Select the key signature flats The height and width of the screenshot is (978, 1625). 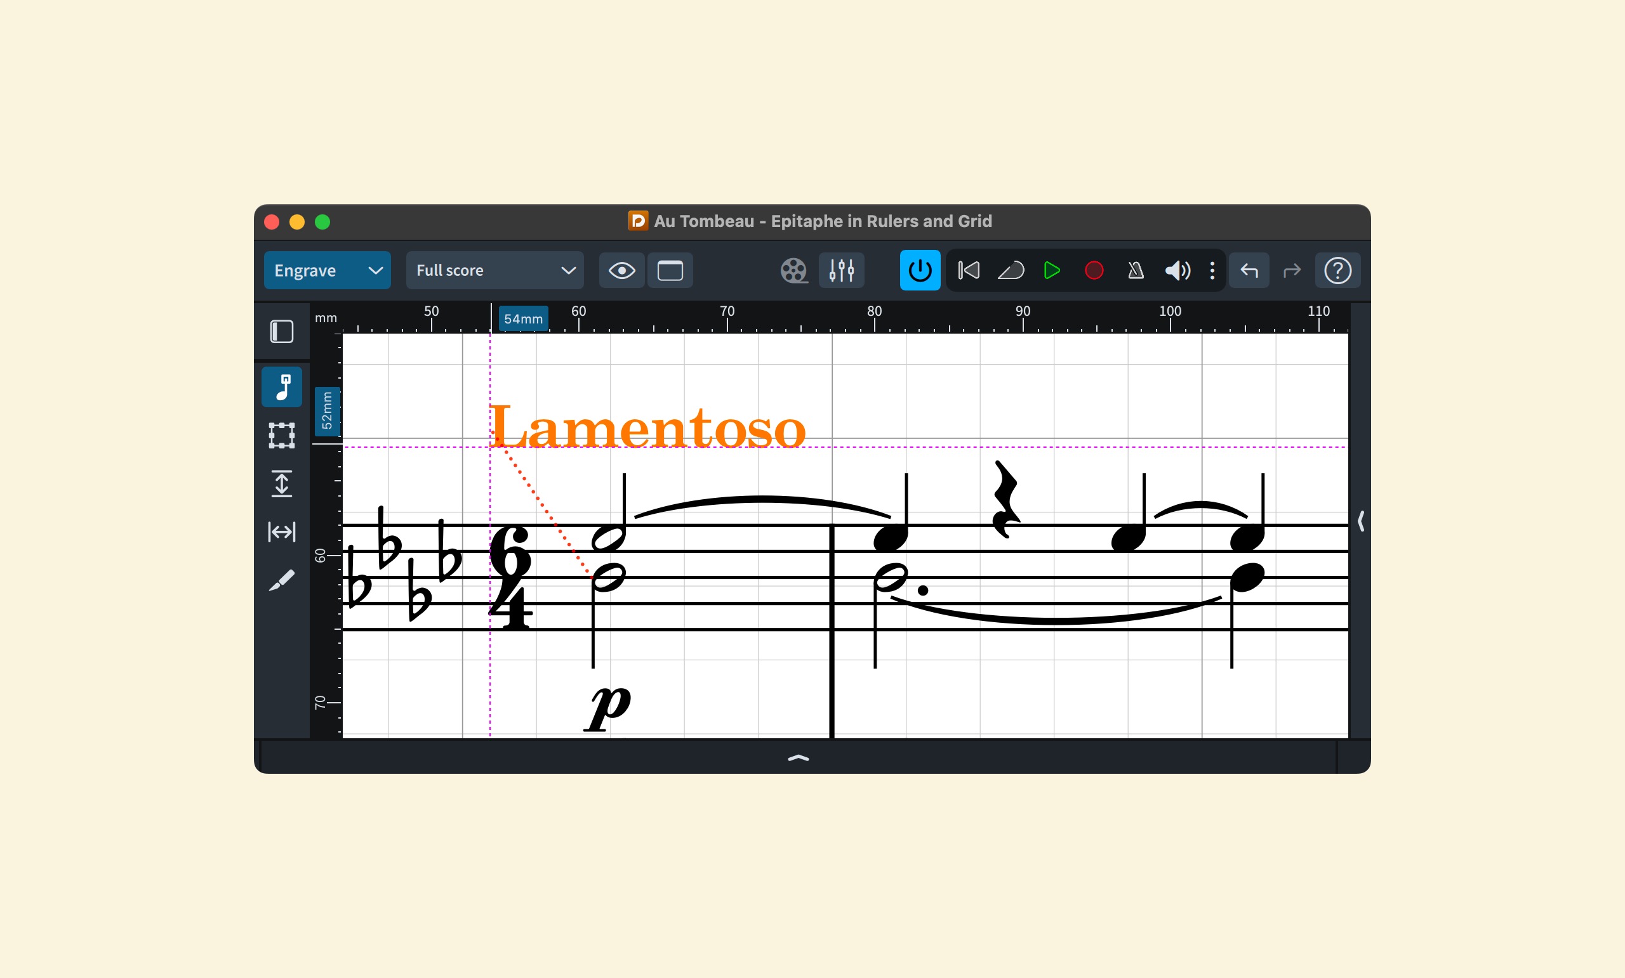coord(404,564)
